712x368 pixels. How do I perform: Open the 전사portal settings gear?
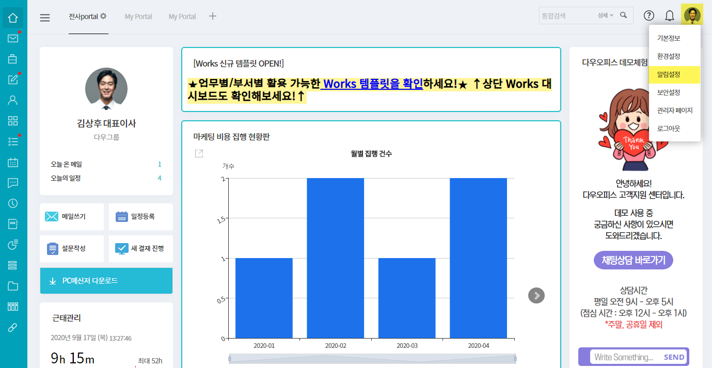tap(103, 16)
